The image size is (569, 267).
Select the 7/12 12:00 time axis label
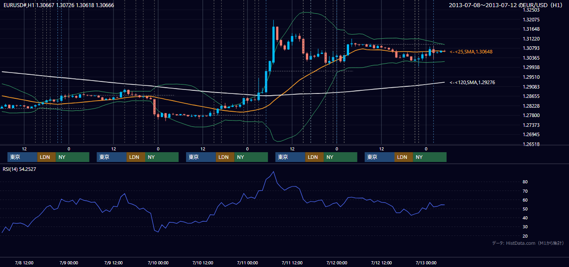381,263
